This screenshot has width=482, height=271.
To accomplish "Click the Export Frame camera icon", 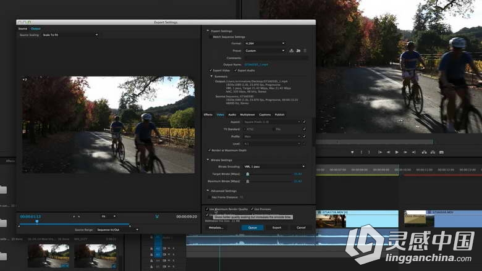I will [441, 152].
